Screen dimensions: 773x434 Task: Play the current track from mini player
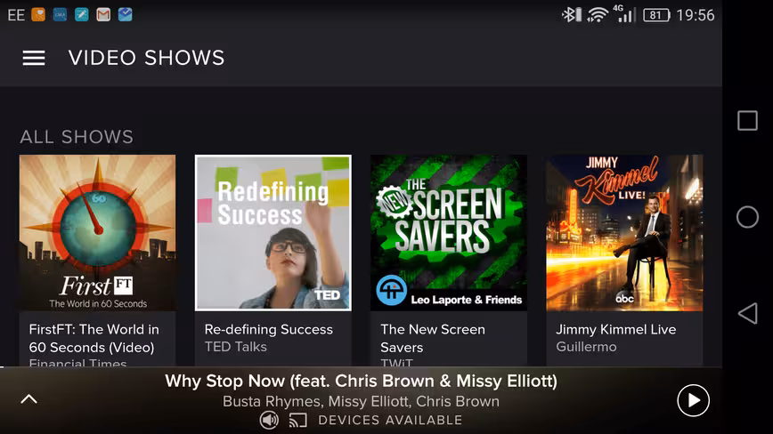click(x=693, y=400)
